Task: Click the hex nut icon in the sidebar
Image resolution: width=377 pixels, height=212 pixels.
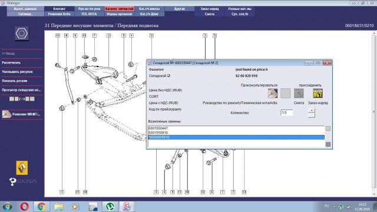Action: [x=22, y=34]
